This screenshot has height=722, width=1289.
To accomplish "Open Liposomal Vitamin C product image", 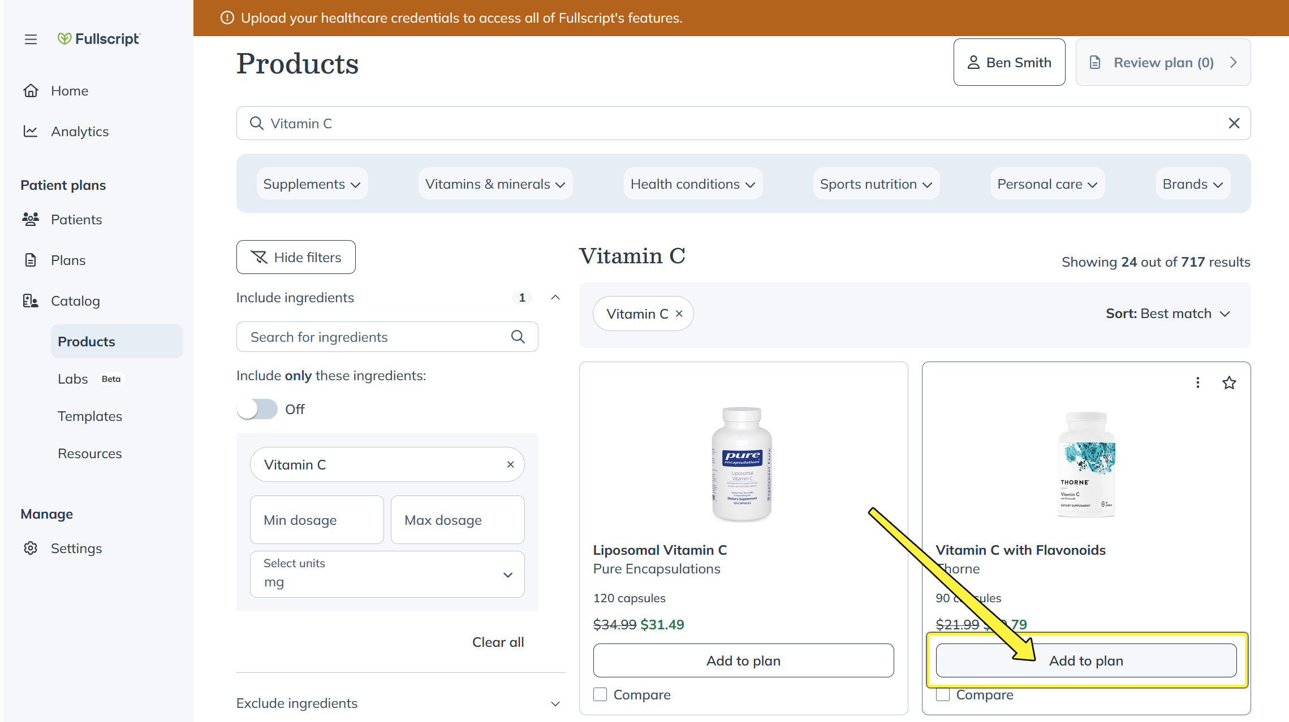I will [742, 463].
